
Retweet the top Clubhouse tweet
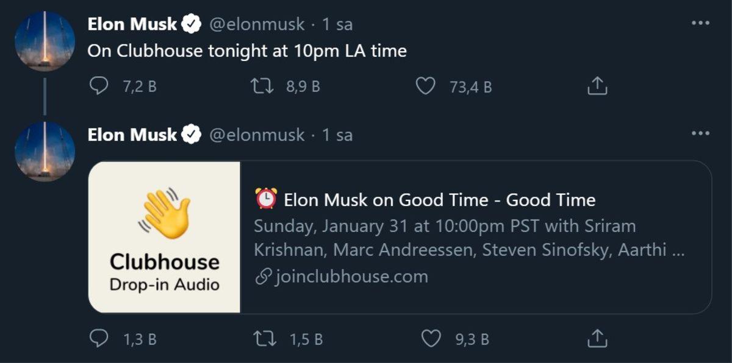point(264,86)
